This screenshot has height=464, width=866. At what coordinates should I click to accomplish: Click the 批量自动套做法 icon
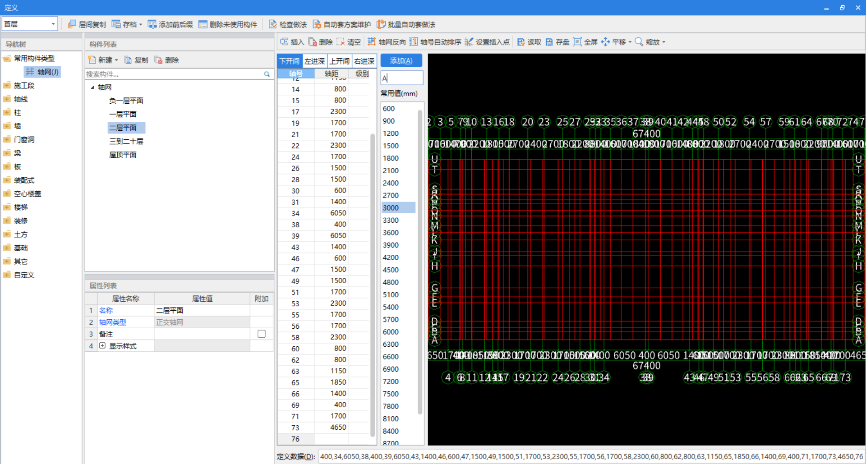(x=381, y=24)
